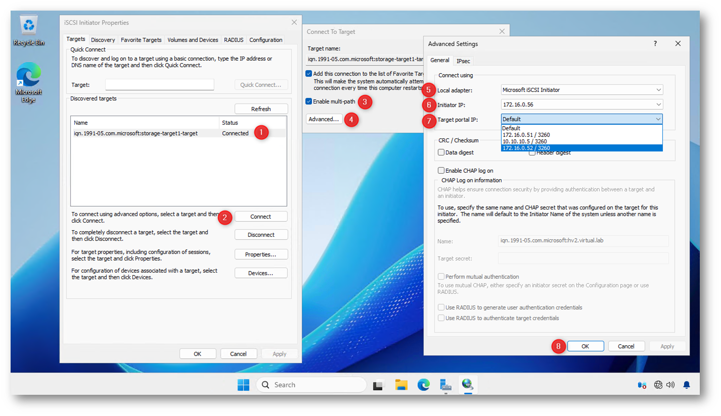Image resolution: width=721 pixels, height=416 pixels.
Task: Toggle the Enable multi-path checkbox
Action: (x=309, y=101)
